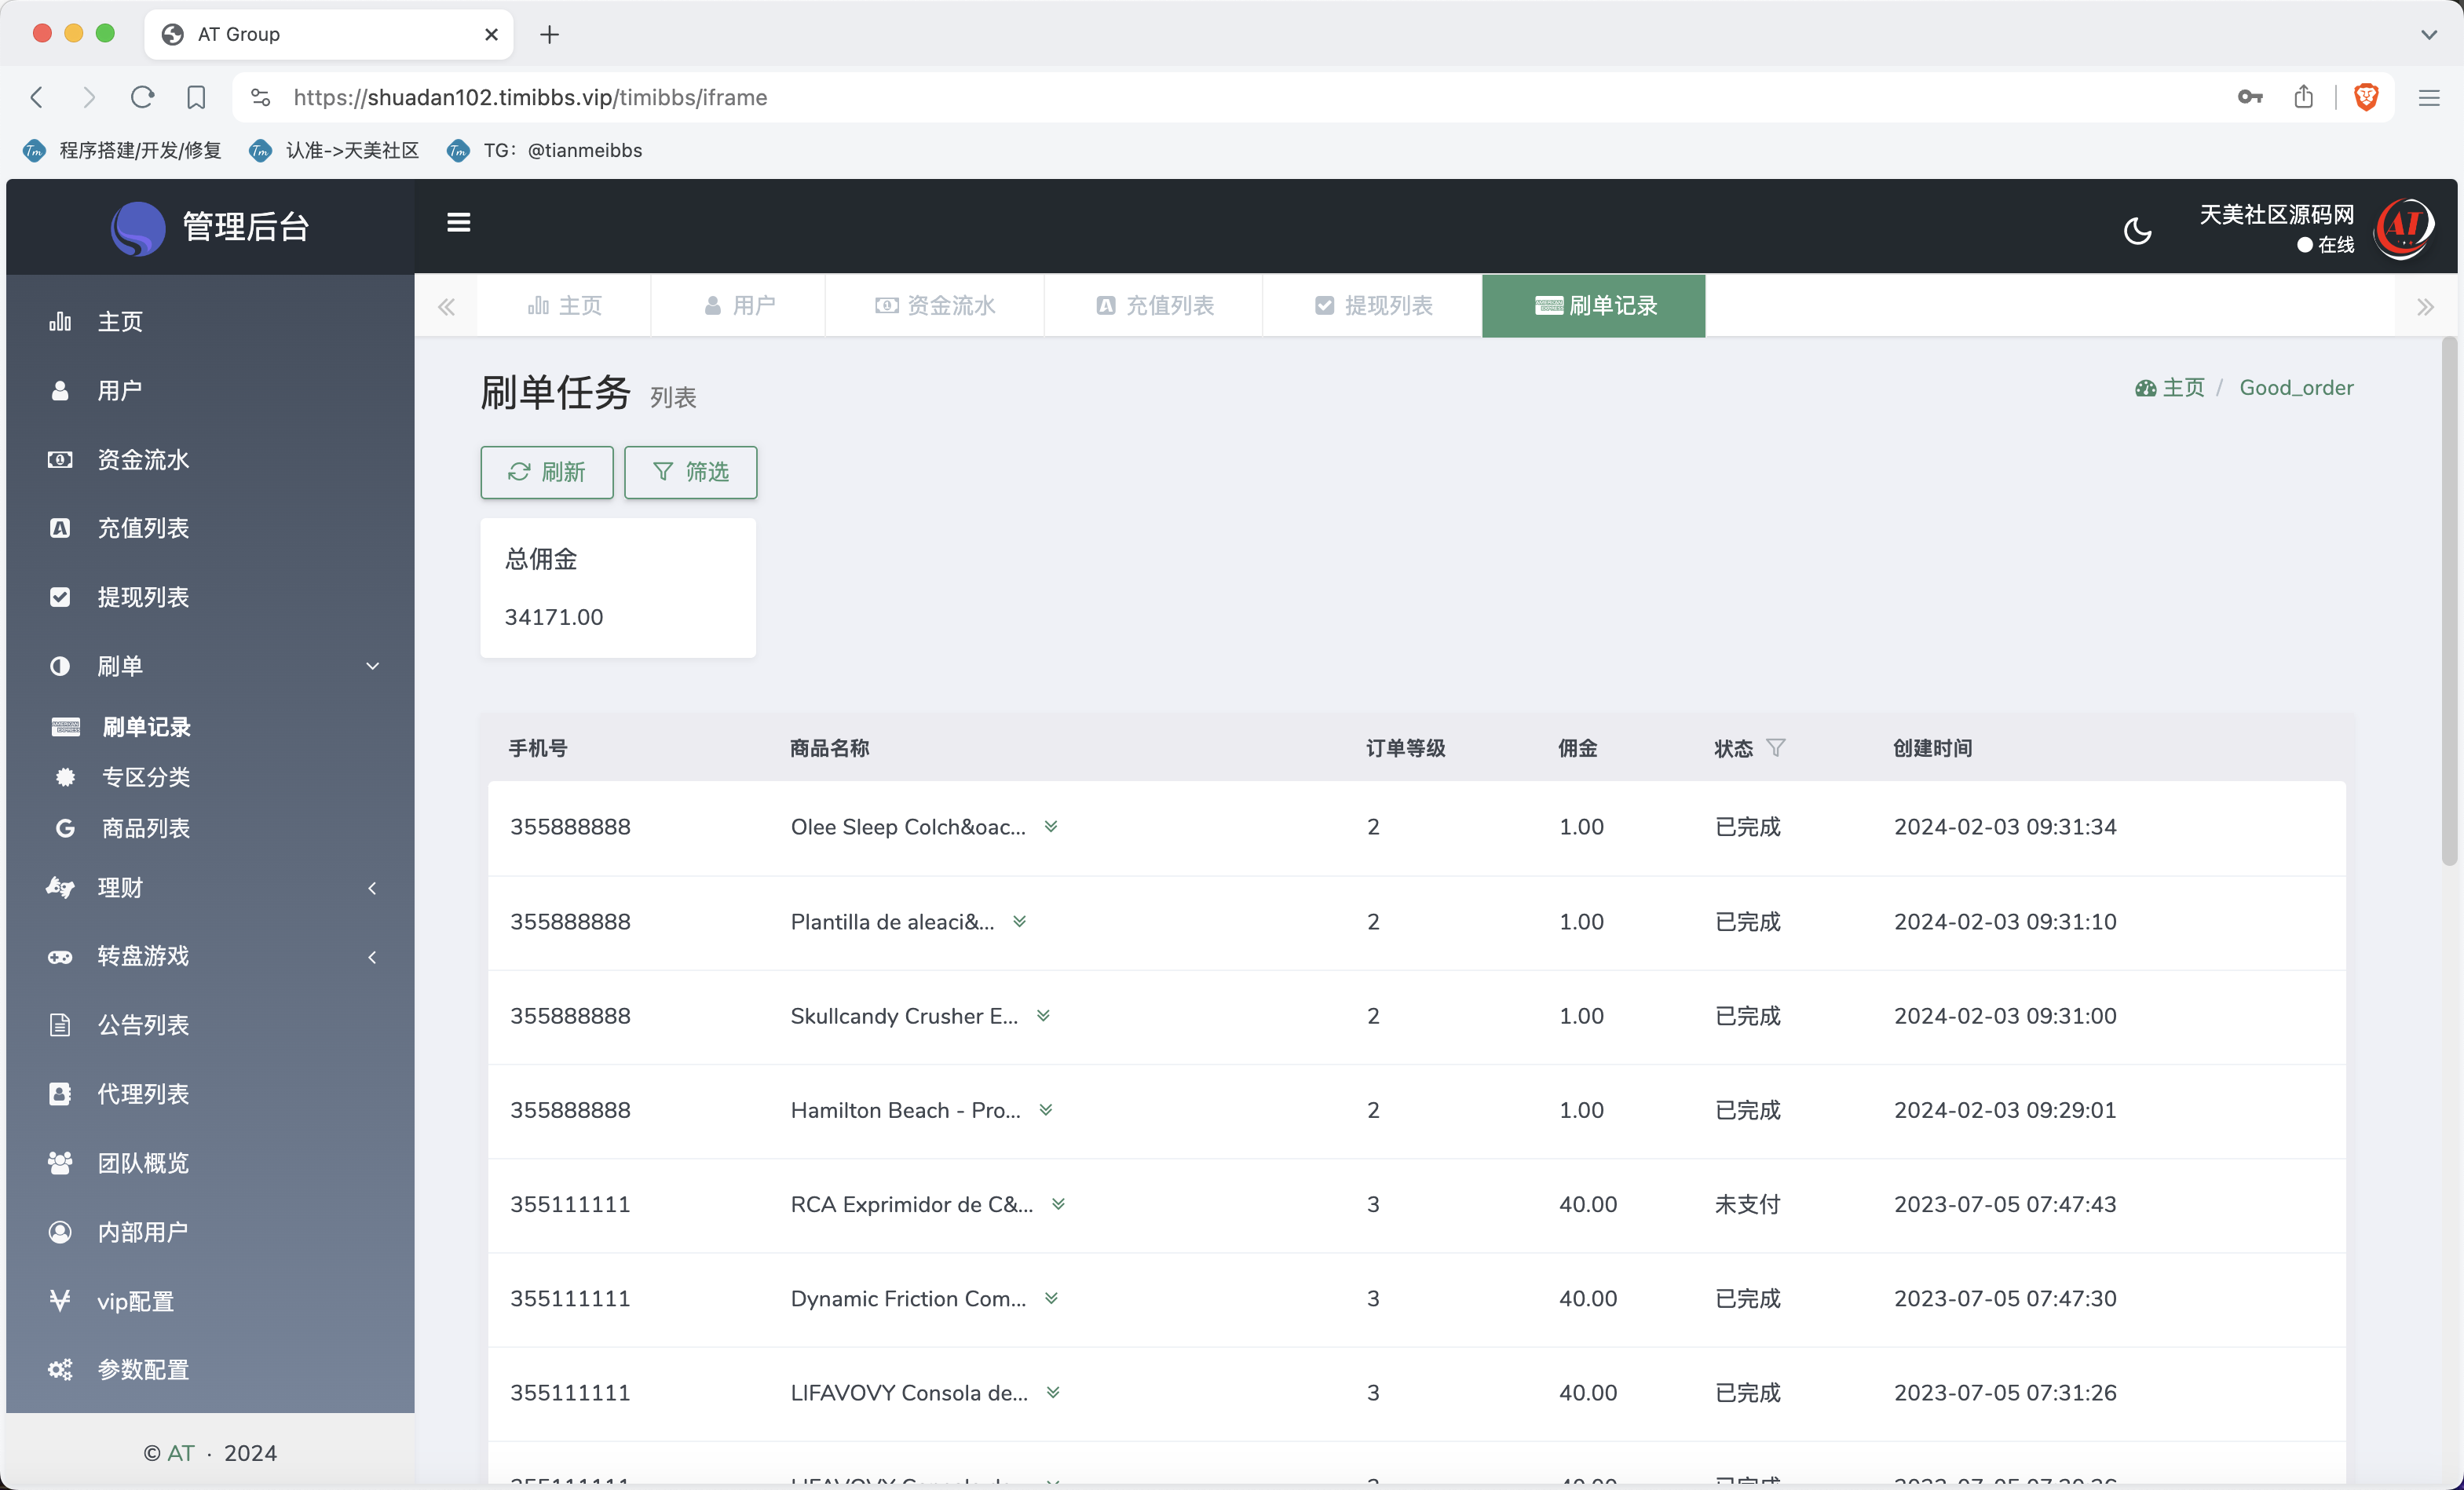The height and width of the screenshot is (1490, 2464).
Task: Click the 转盘游戏 sidebar icon
Action: coord(60,955)
